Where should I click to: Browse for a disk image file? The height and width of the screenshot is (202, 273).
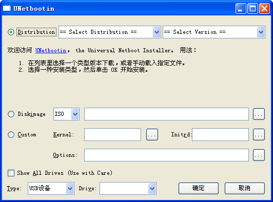click(x=259, y=114)
